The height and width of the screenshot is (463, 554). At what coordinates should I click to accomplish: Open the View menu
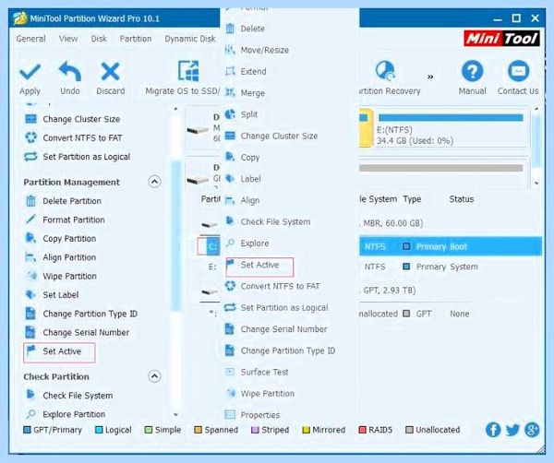point(68,39)
